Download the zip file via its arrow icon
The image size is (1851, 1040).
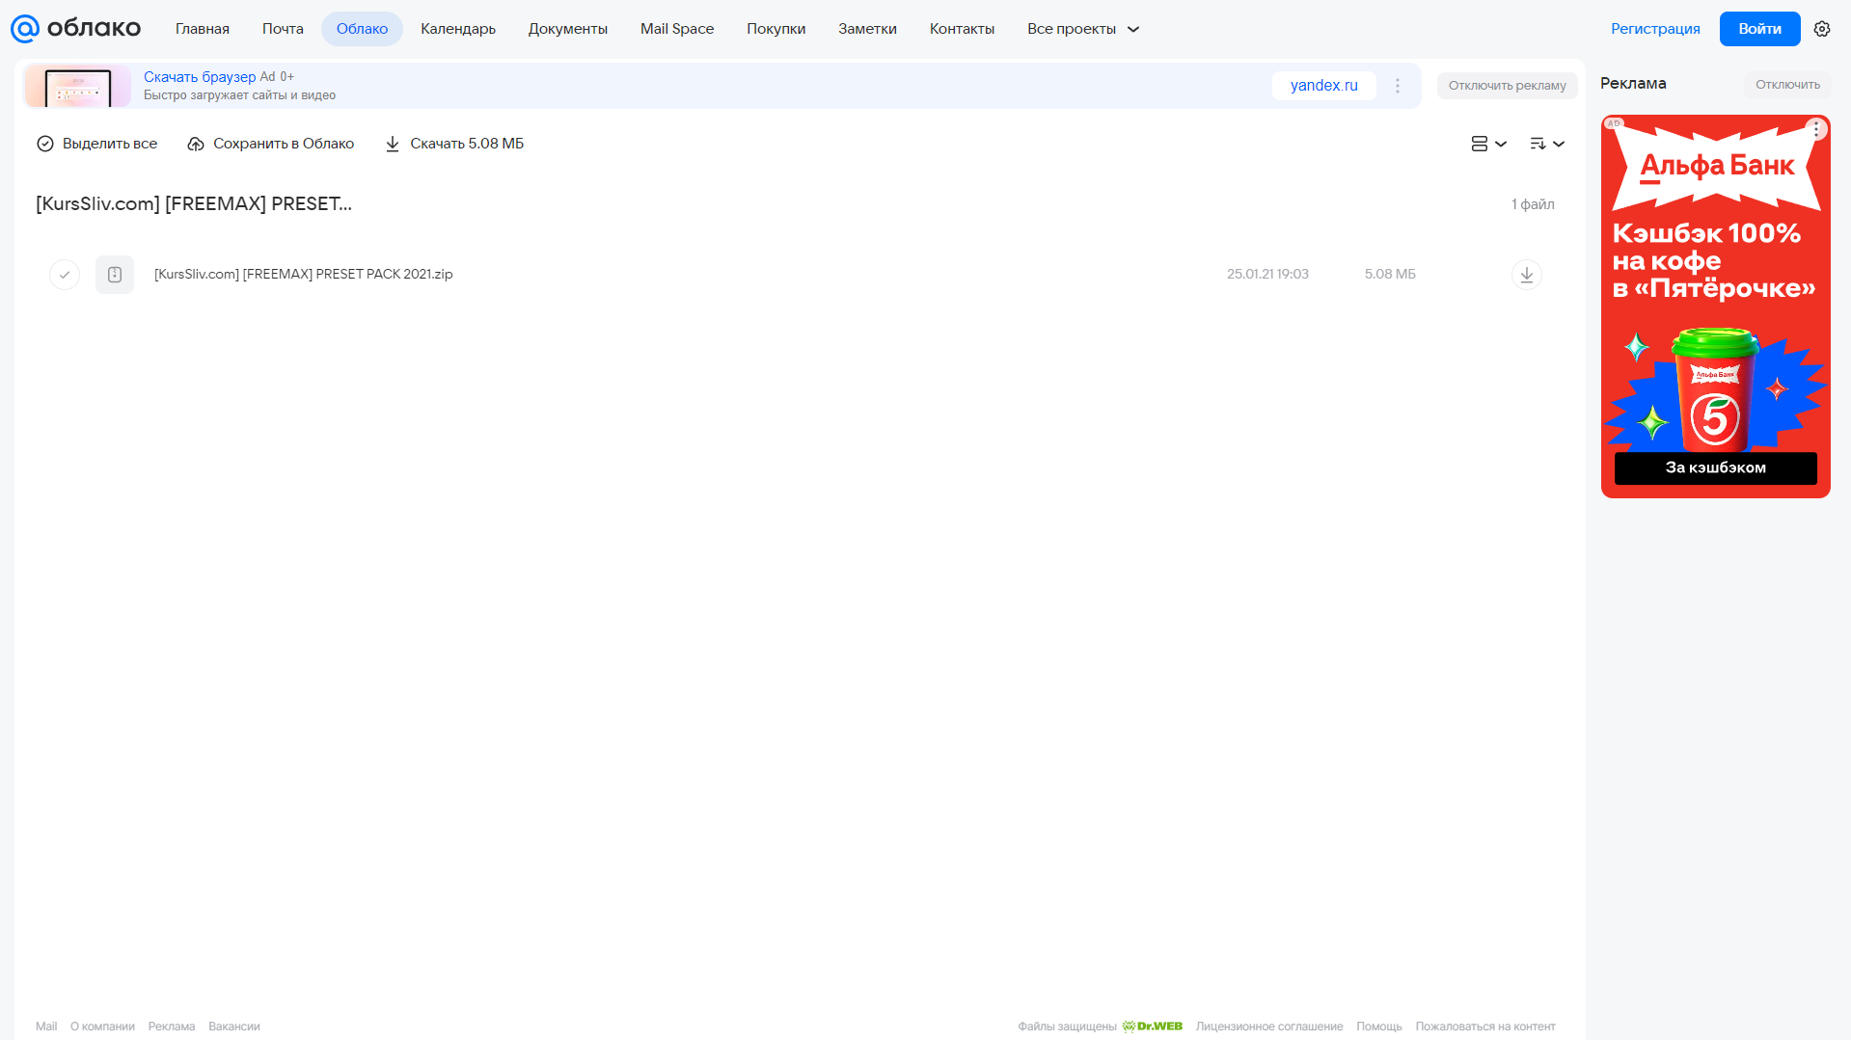pyautogui.click(x=1527, y=275)
